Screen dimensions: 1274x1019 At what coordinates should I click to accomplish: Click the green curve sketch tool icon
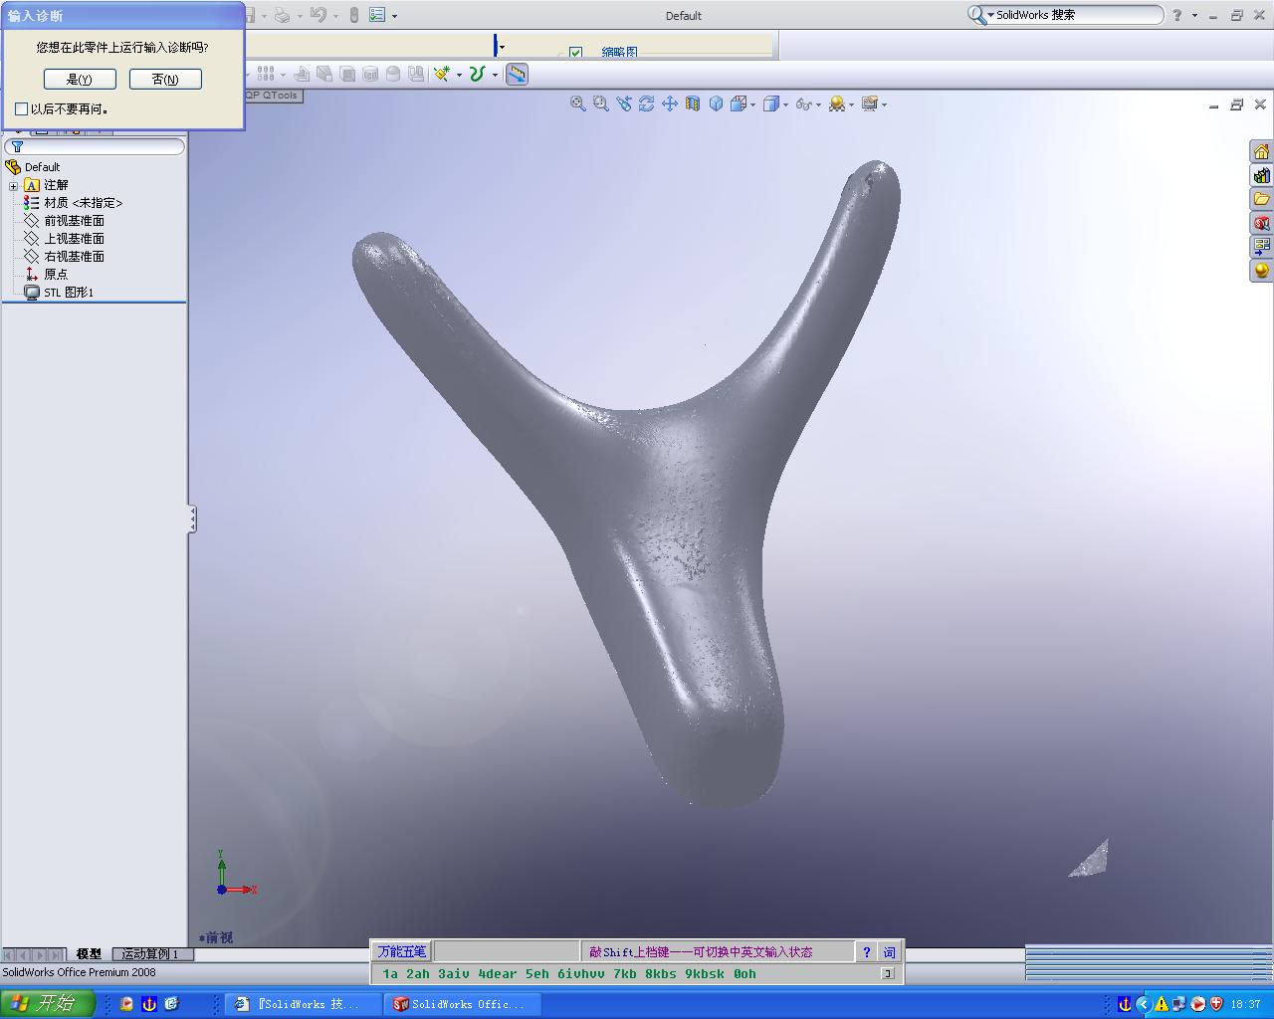[x=477, y=74]
